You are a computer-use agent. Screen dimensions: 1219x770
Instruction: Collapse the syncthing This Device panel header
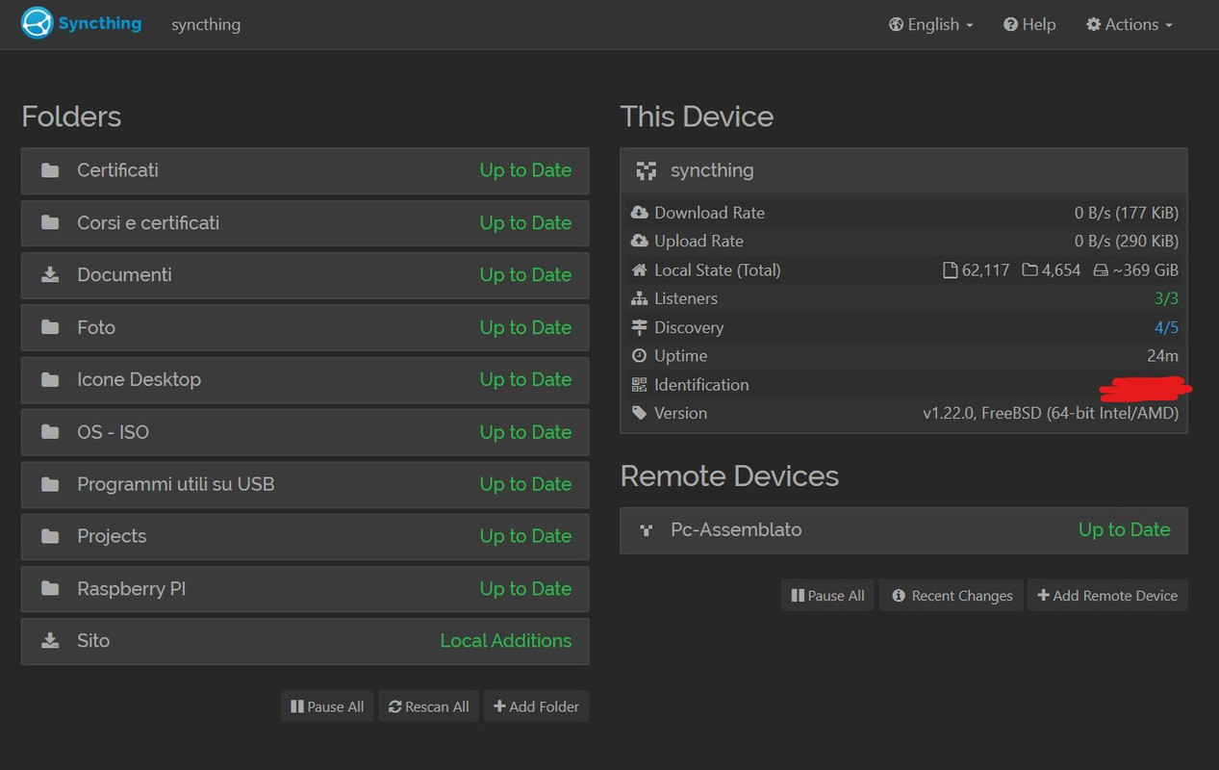[903, 171]
